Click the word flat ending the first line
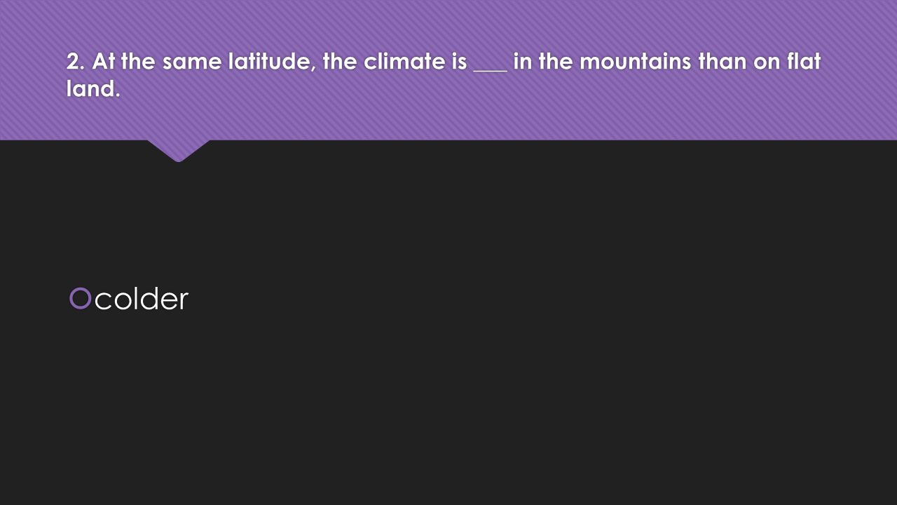 (802, 62)
